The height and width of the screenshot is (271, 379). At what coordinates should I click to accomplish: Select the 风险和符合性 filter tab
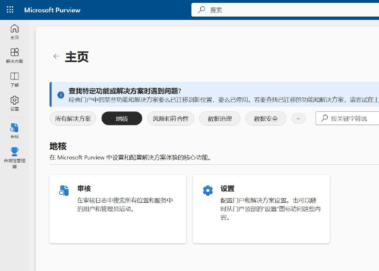(x=171, y=118)
